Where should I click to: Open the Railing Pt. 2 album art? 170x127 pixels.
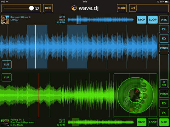point(5,122)
